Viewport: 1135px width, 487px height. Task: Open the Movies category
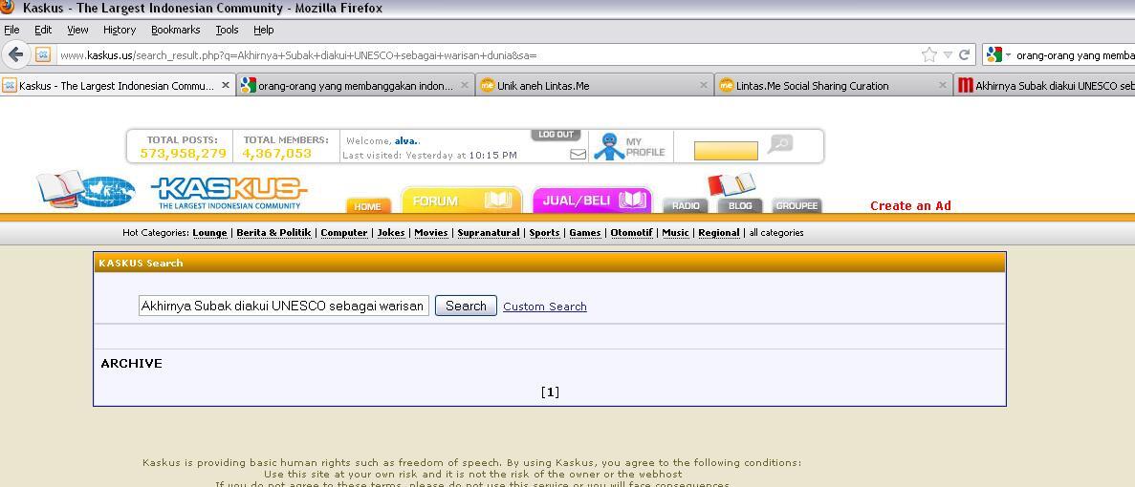coord(431,233)
